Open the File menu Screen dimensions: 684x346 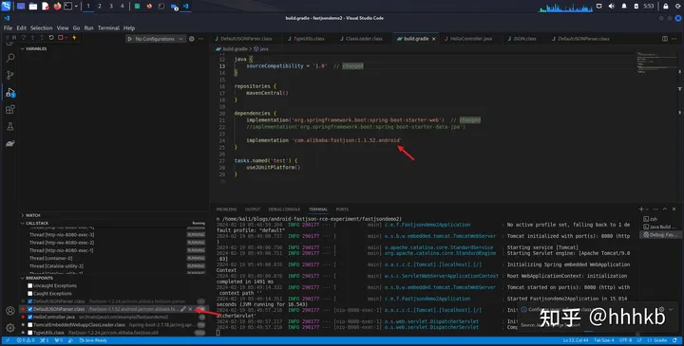point(8,27)
